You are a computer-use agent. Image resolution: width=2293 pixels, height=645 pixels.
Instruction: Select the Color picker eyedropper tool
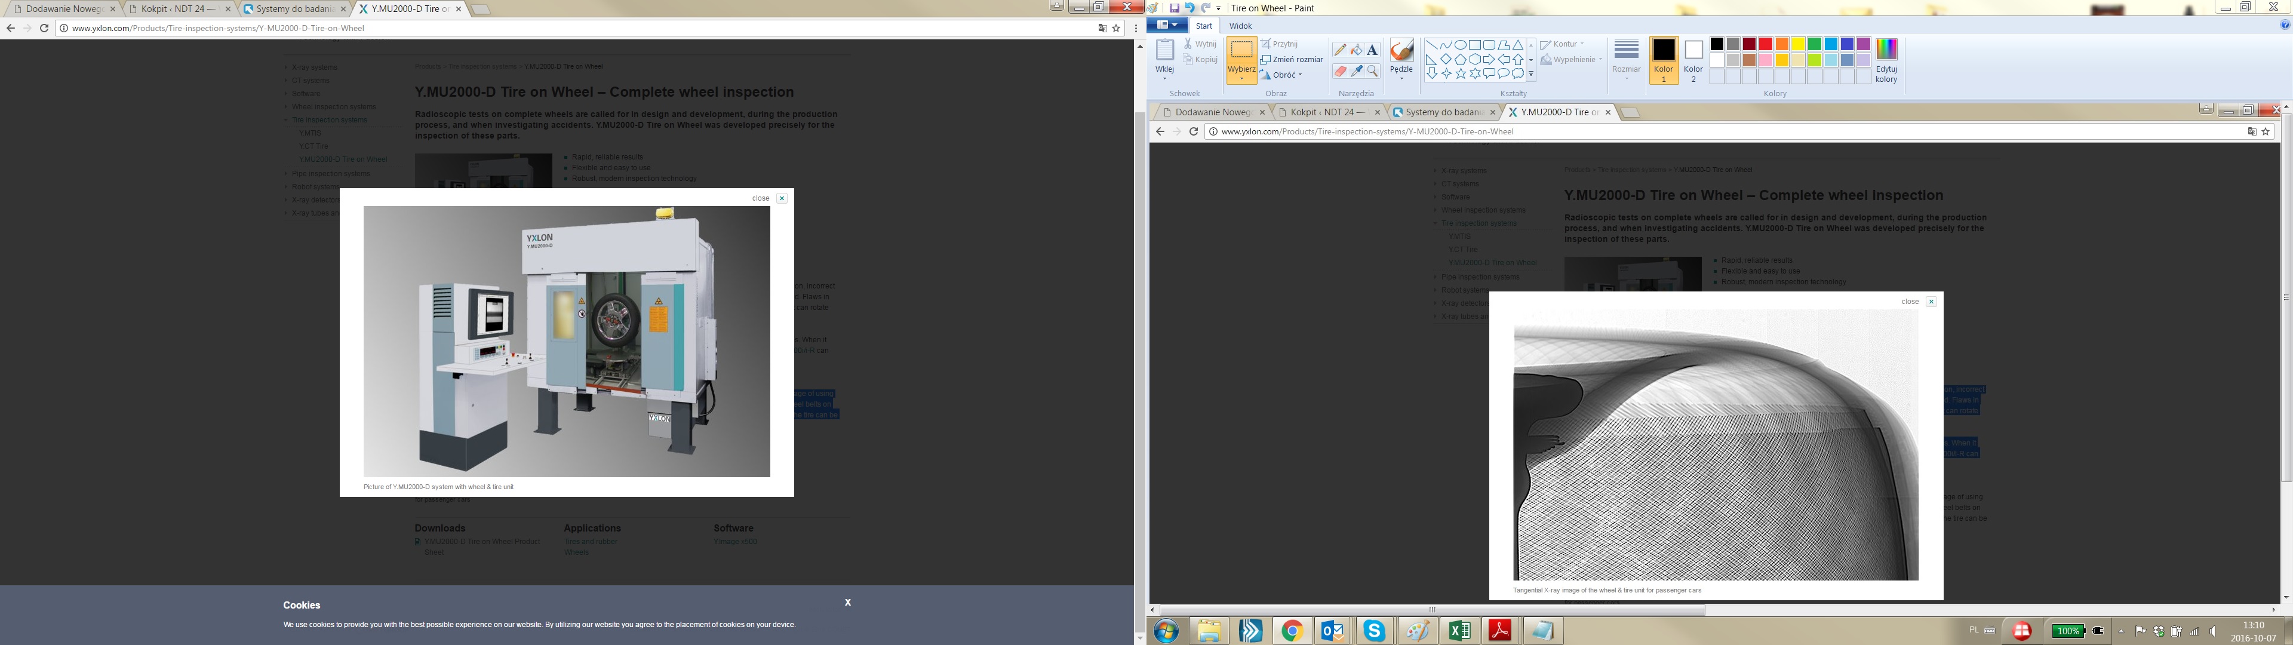click(x=1355, y=70)
